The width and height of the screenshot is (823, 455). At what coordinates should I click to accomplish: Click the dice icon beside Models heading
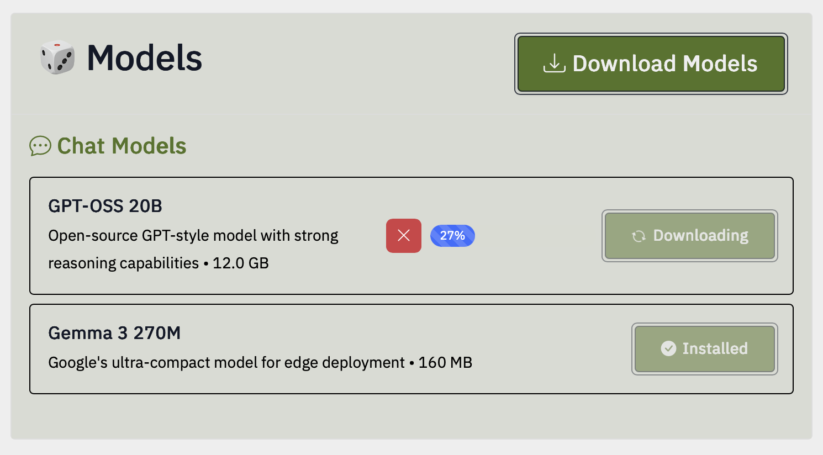pos(57,57)
